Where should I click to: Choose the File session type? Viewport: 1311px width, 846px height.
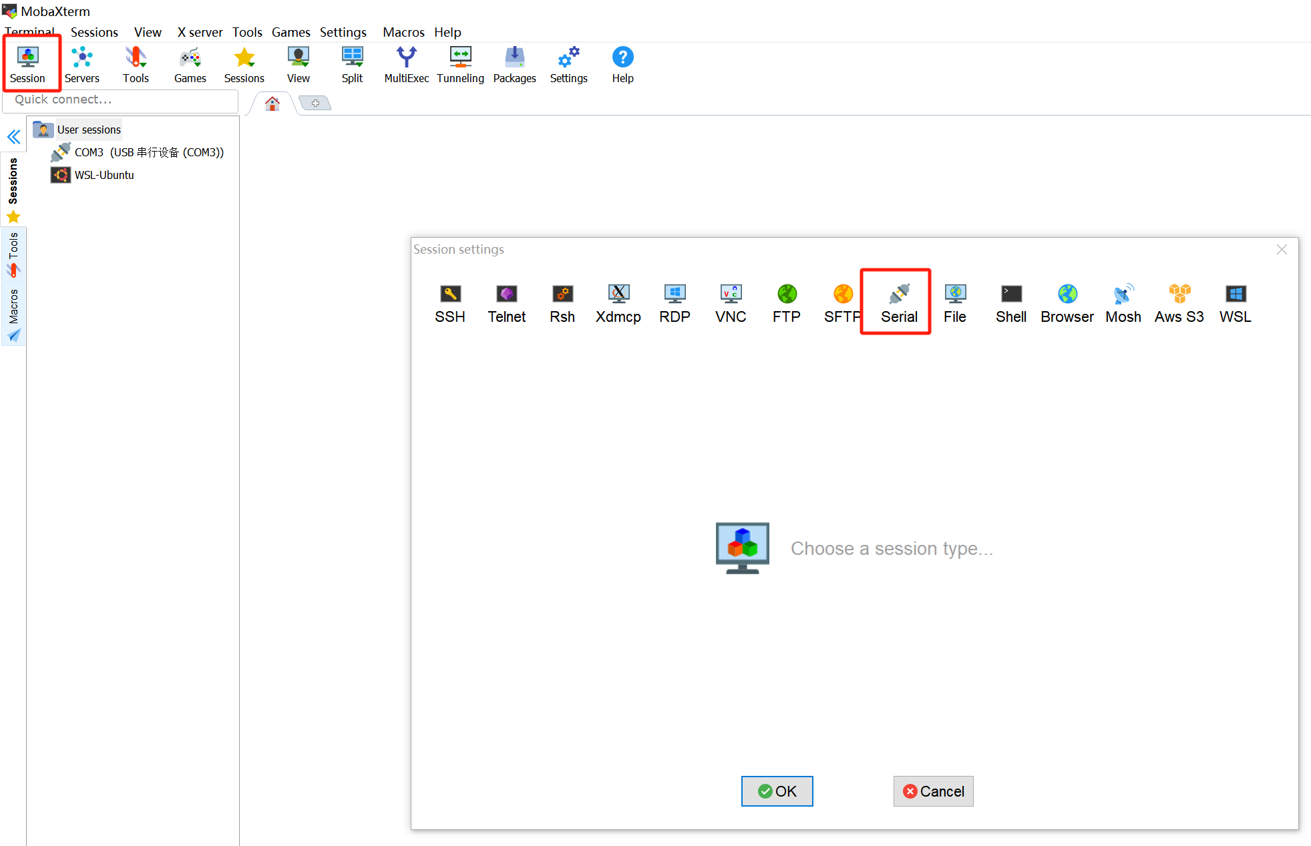click(955, 304)
